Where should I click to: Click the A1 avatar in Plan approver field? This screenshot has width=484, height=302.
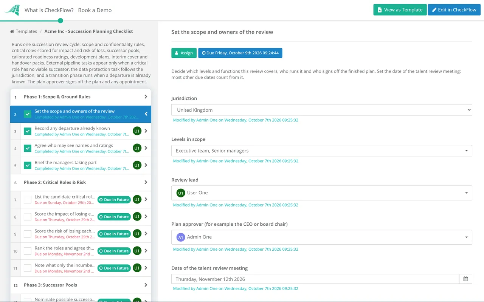tap(181, 237)
